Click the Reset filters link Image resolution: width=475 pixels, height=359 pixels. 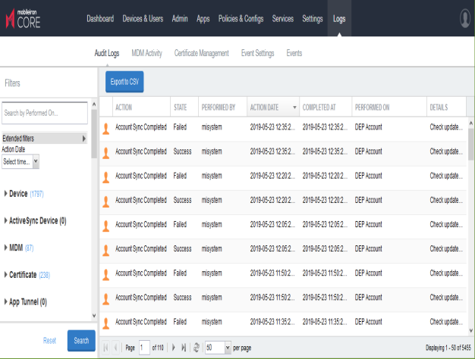49,341
